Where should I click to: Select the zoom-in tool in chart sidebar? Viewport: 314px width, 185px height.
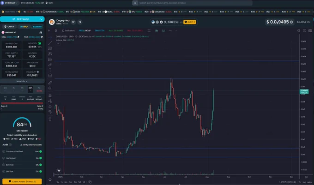click(x=50, y=88)
